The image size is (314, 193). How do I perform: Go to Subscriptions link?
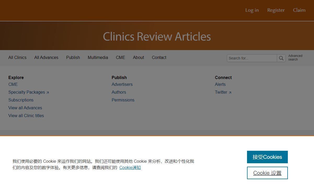pos(21,100)
